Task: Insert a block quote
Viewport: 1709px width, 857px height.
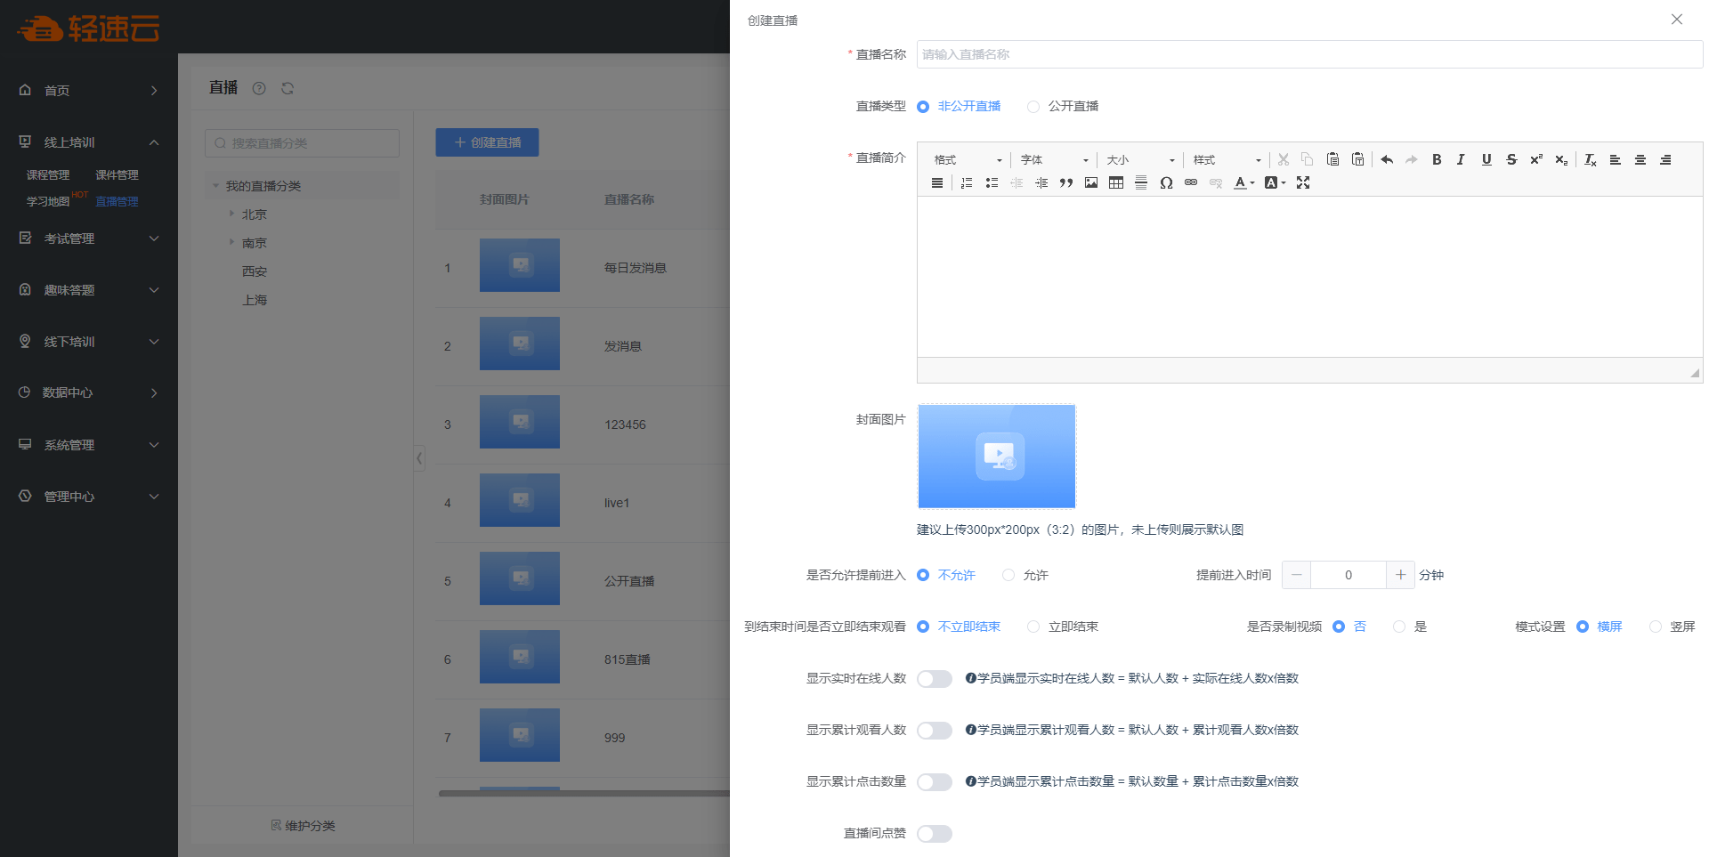Action: [1065, 182]
